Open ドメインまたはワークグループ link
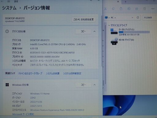The width and height of the screenshot is (157, 118). pos(30,73)
